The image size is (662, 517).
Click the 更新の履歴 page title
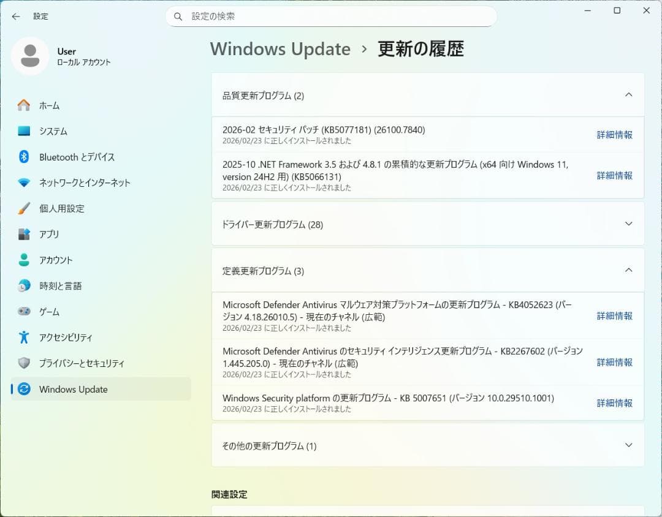[x=420, y=49]
